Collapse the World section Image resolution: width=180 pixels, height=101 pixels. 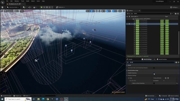(x=127, y=65)
